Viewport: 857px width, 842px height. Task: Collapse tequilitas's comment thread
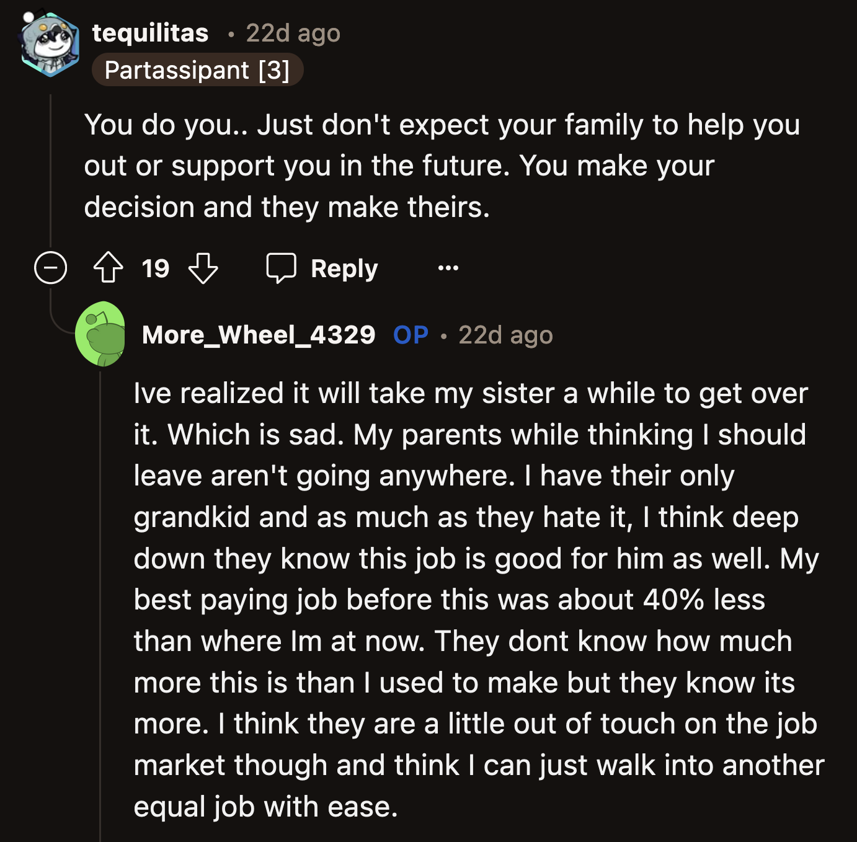click(x=50, y=267)
